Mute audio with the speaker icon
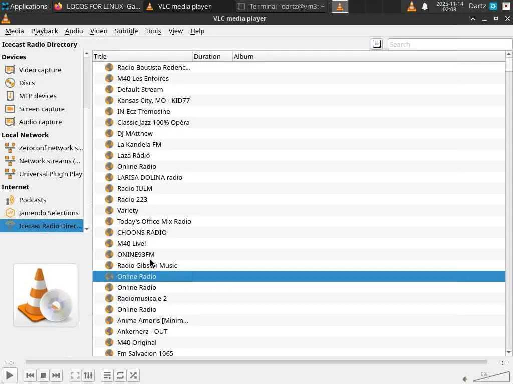Image resolution: width=513 pixels, height=384 pixels. pos(465,379)
